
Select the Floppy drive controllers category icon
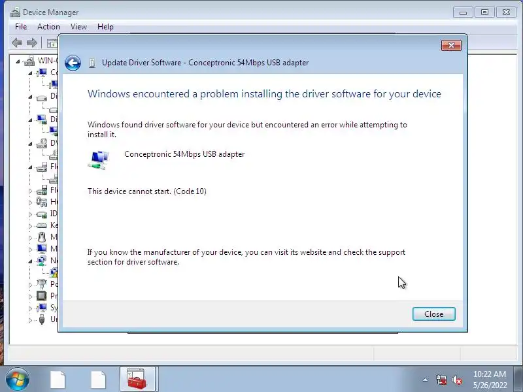coord(42,190)
